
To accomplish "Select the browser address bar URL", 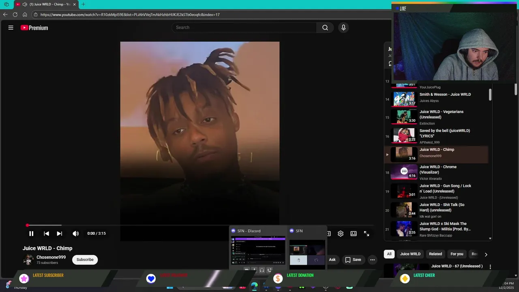I will 130,15.
